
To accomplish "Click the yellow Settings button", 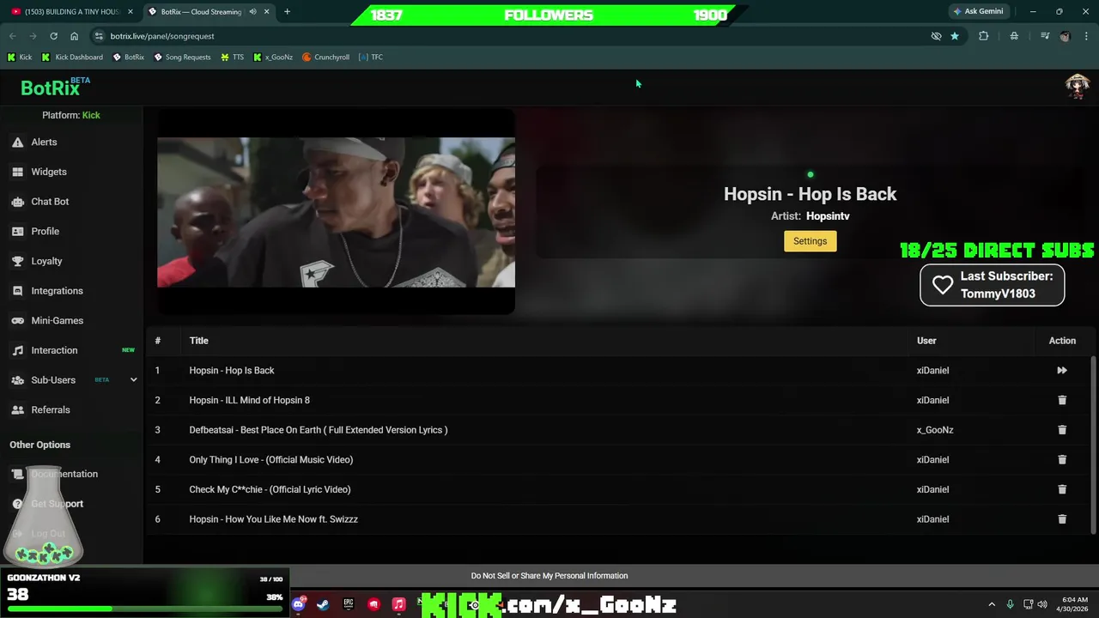I will (810, 241).
